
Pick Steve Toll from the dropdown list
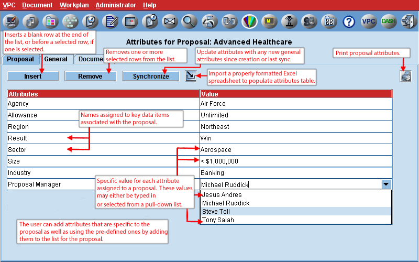[296, 212]
